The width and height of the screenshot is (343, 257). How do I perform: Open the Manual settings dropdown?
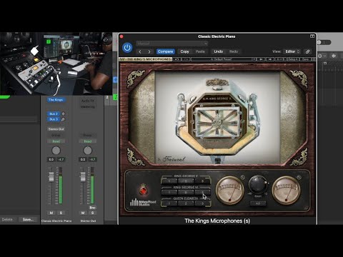point(172,44)
